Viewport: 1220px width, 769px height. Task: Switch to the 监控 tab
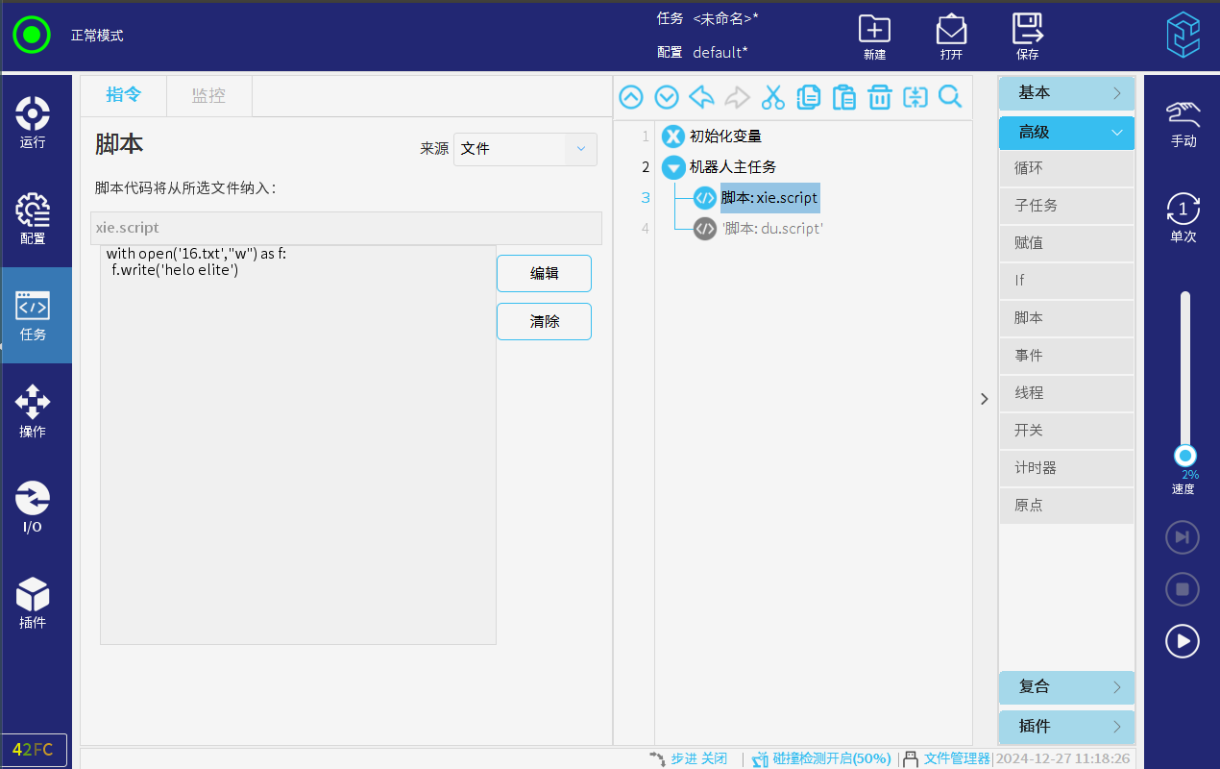tap(208, 95)
